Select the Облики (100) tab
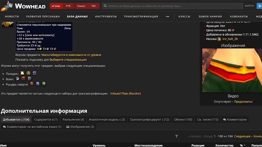 [183, 120]
